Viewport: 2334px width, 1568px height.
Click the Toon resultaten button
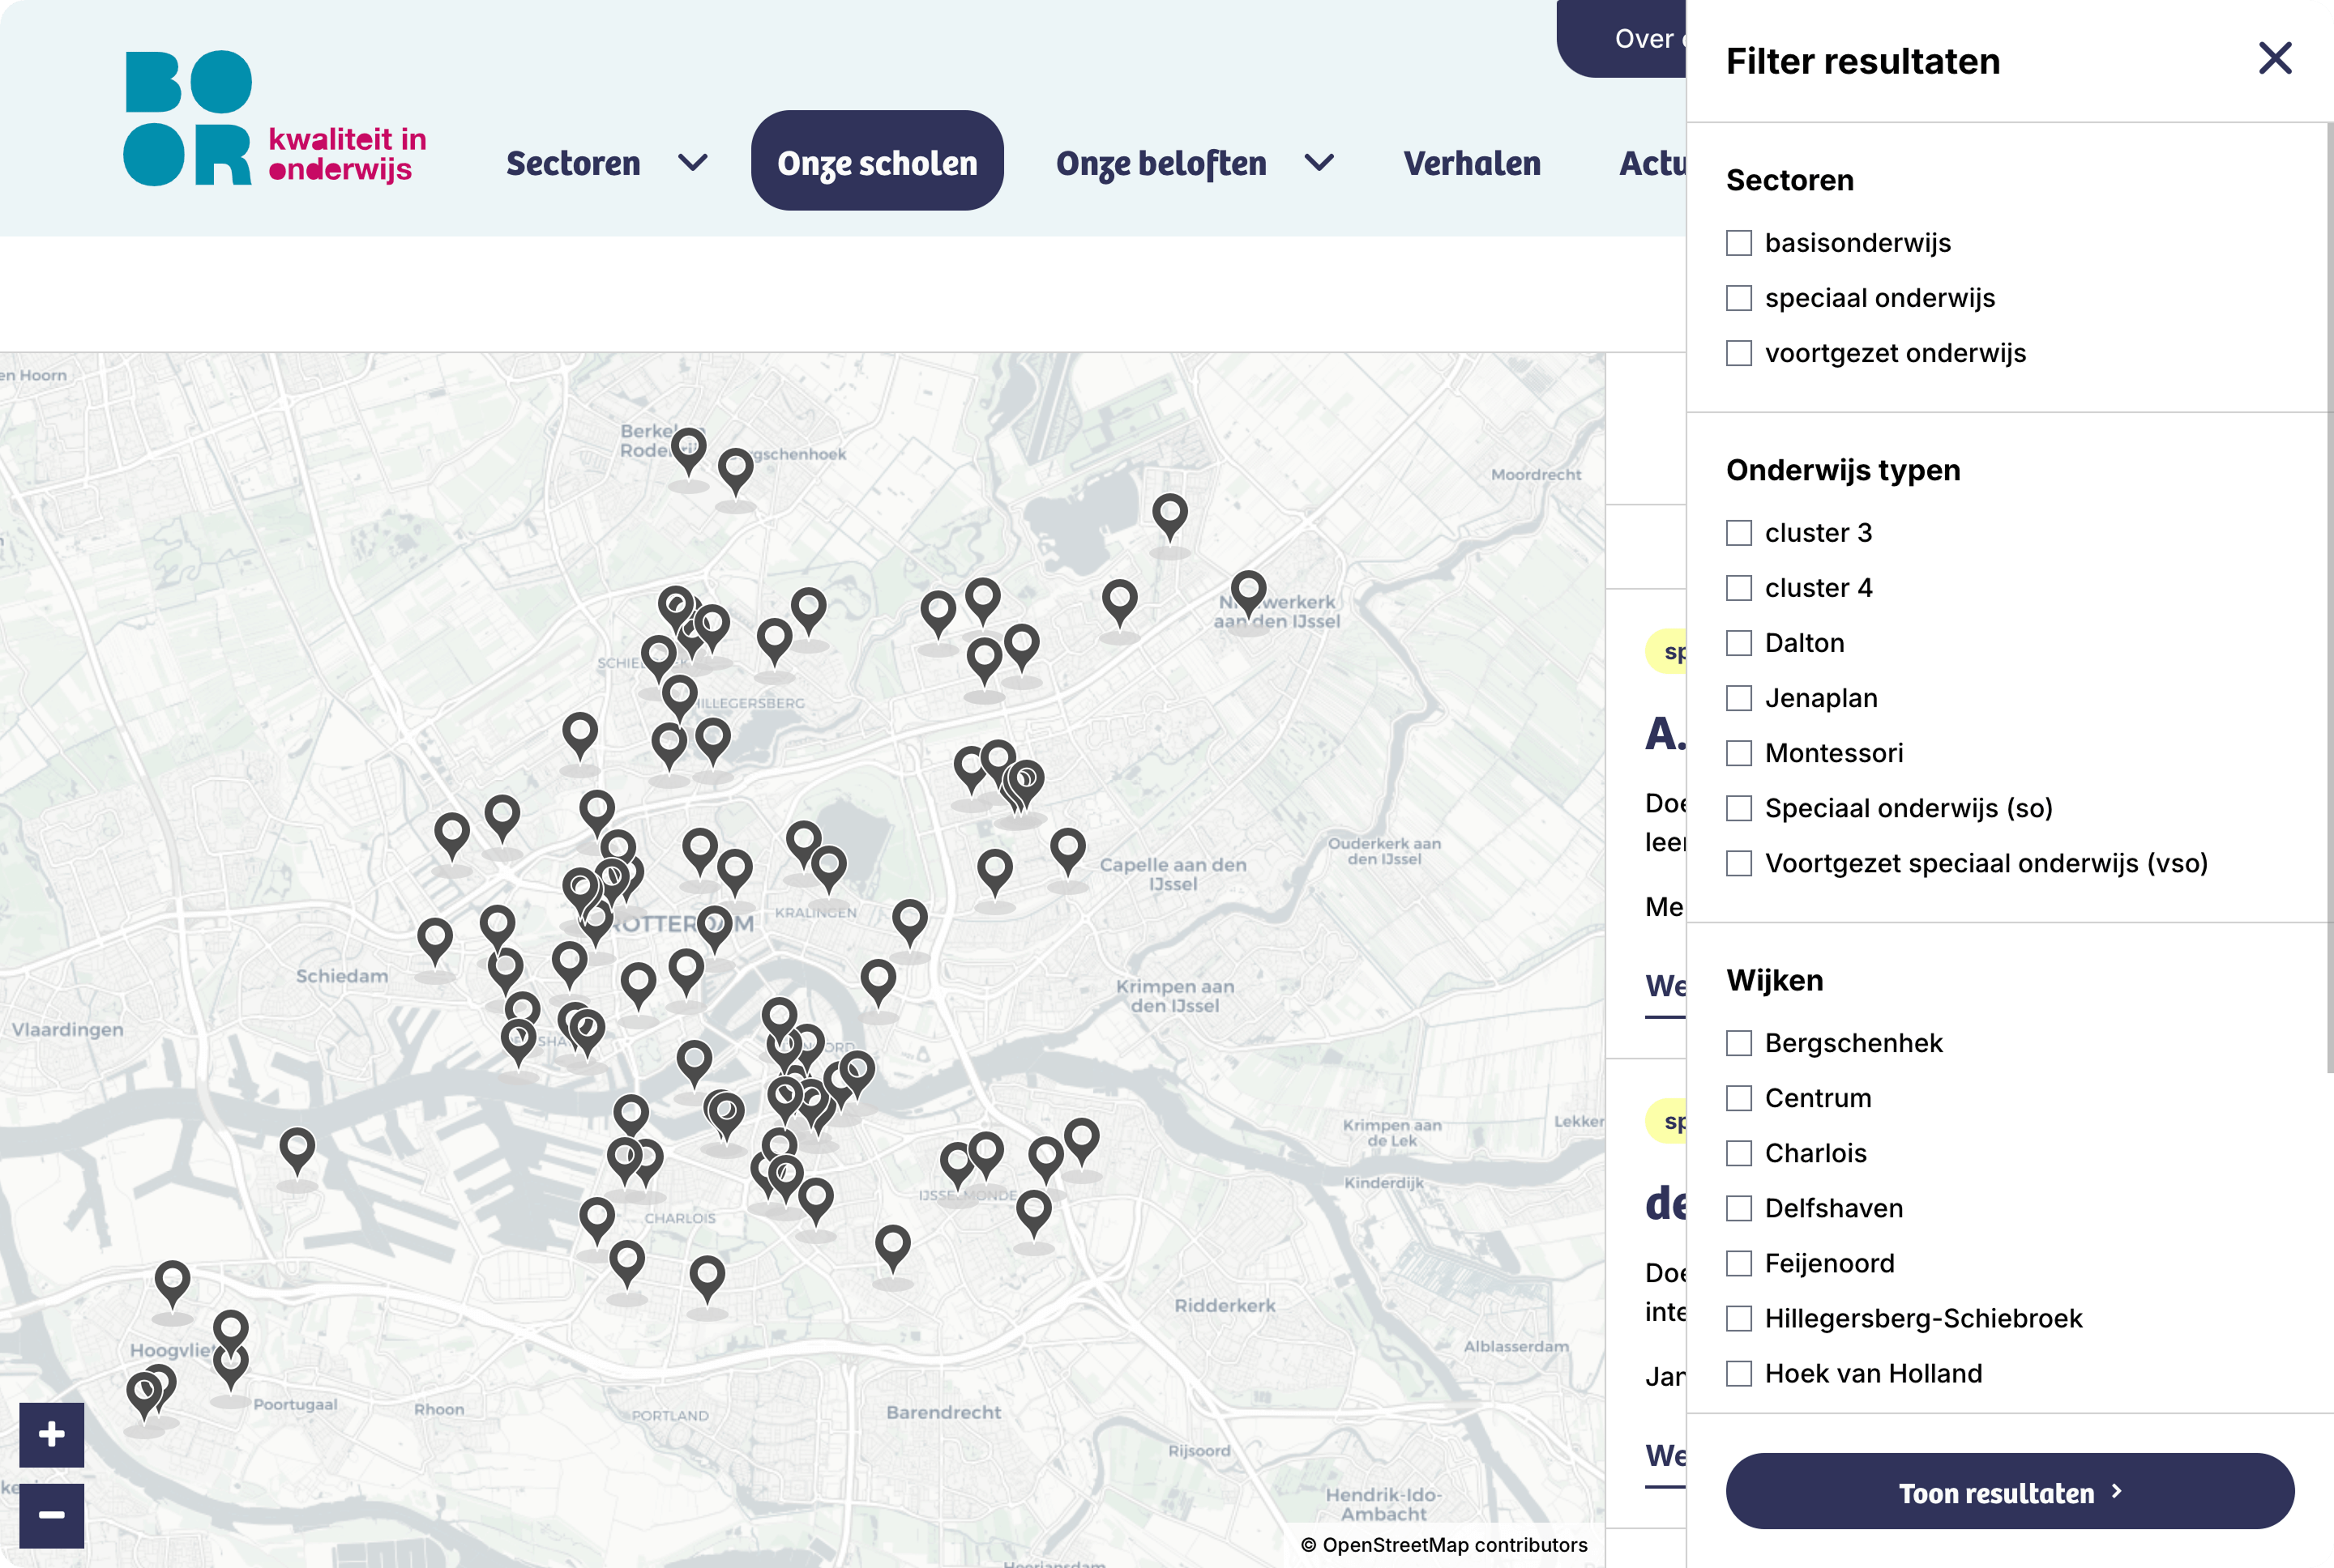pyautogui.click(x=2010, y=1492)
